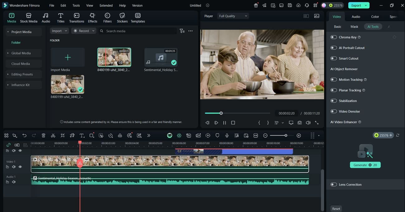Hide Video 1 track with eye icon
The height and width of the screenshot is (212, 405).
pyautogui.click(x=20, y=167)
